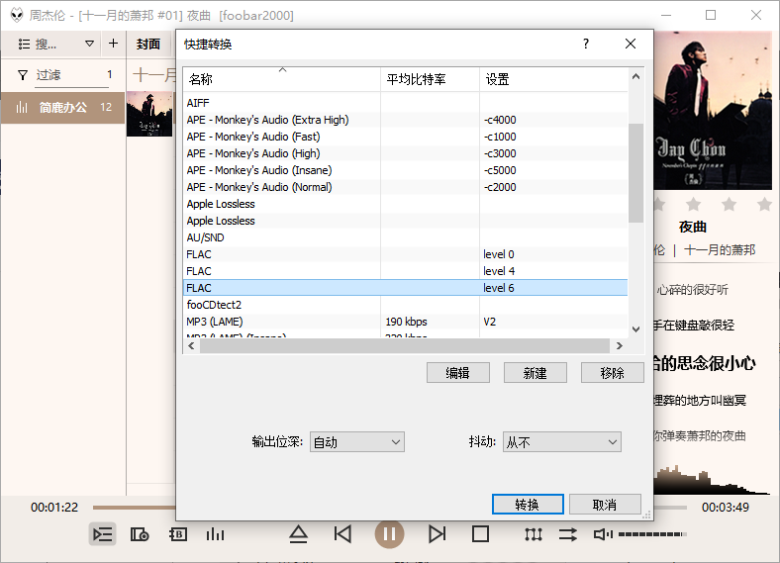780x563 pixels.
Task: Click the 编辑 button
Action: point(457,373)
